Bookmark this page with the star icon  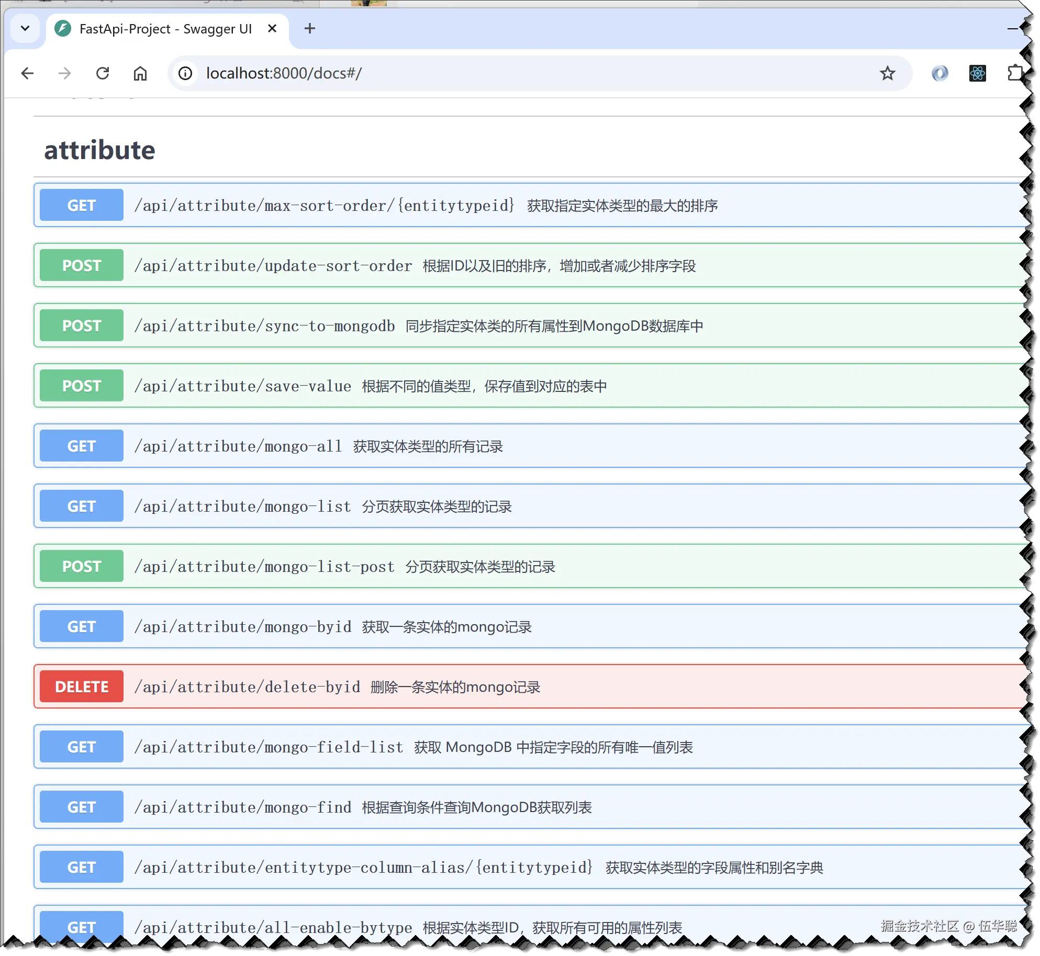[x=887, y=73]
